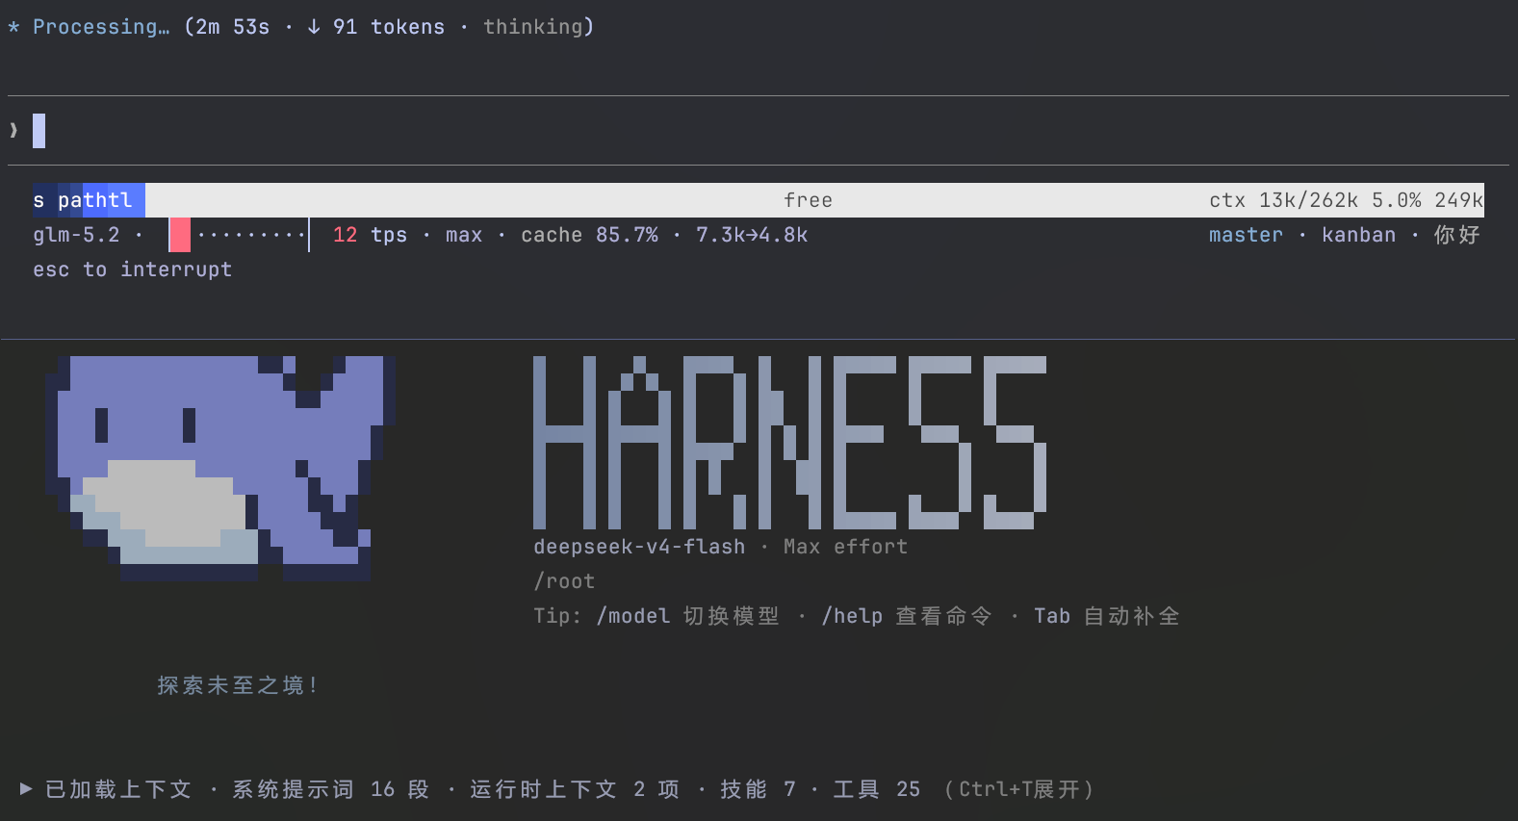
Task: Click the '91 tokens' counter
Action: [389, 27]
